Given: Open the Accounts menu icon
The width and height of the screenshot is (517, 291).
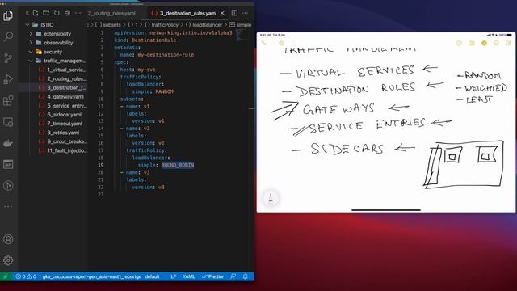Looking at the screenshot, I should [x=8, y=239].
